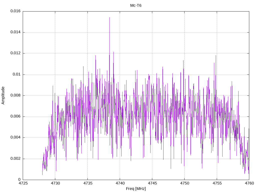Screen dimensions: 256x192
Task: Click the 0.002 y-axis tick label
Action: tap(15, 159)
